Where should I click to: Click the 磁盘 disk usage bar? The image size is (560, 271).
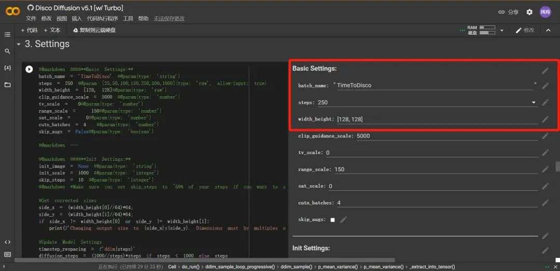coord(487,33)
